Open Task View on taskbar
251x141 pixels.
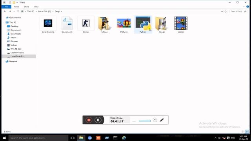point(73,138)
